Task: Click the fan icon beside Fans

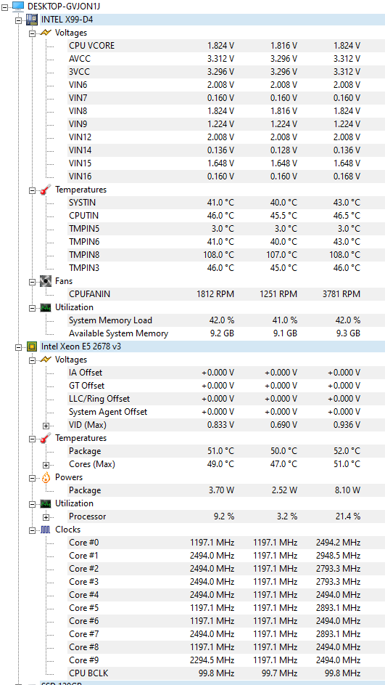Action: 46,281
